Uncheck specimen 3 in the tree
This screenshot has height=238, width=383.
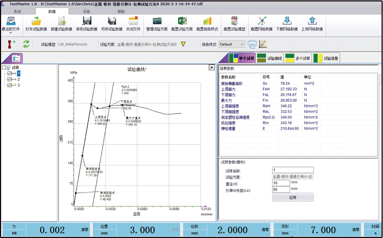click(x=9, y=85)
